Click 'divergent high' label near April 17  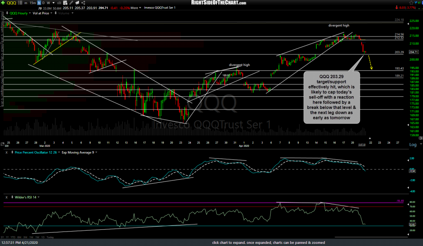pyautogui.click(x=338, y=25)
